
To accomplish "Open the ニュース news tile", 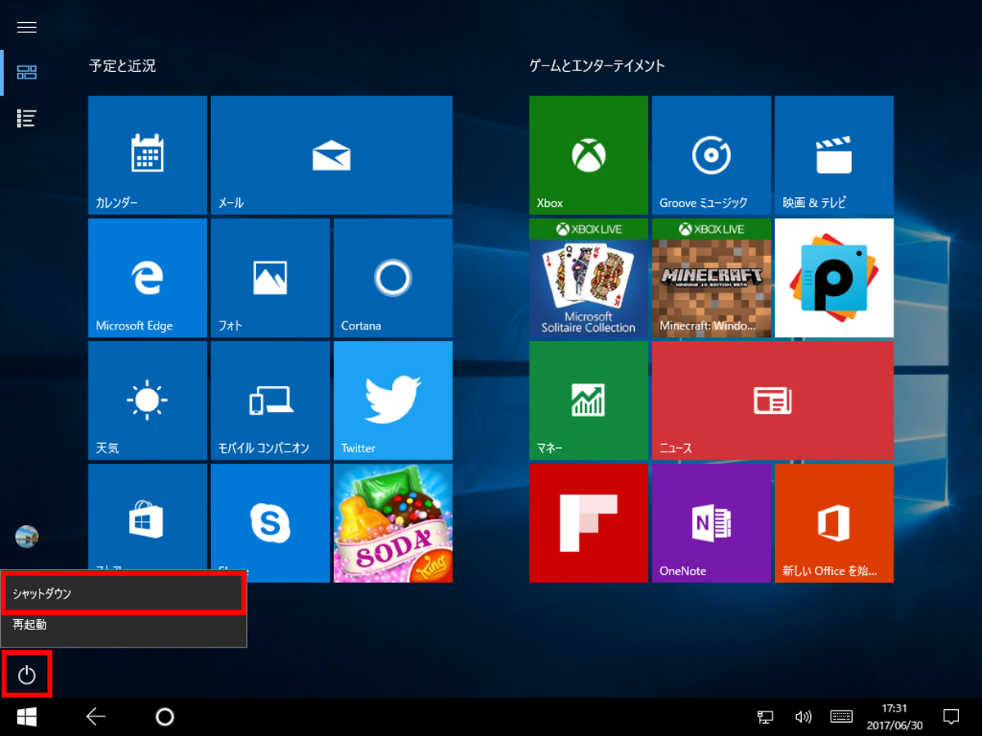I will (x=773, y=401).
